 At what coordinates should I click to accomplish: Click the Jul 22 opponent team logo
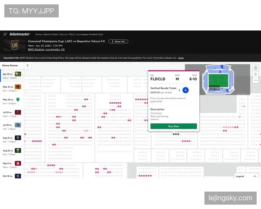[x=18, y=112]
